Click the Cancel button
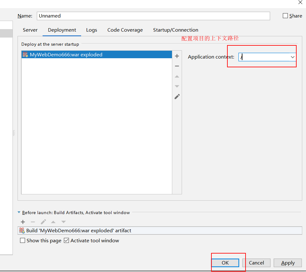Screen dimensions: 306x272 pyautogui.click(x=256, y=263)
